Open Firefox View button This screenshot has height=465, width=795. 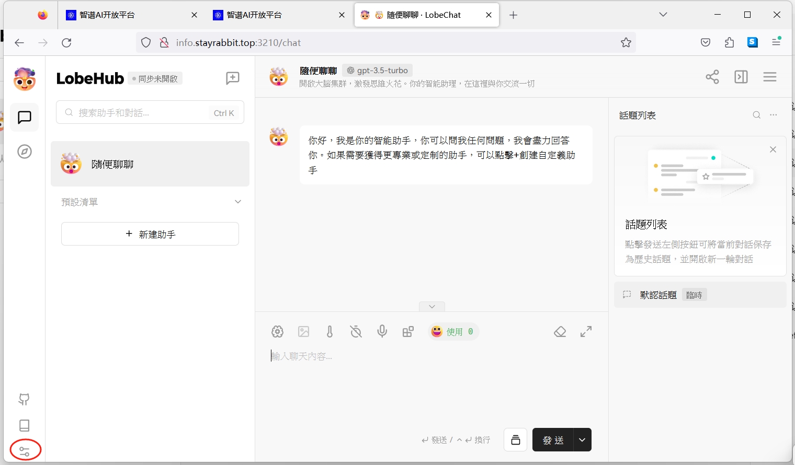(x=43, y=15)
